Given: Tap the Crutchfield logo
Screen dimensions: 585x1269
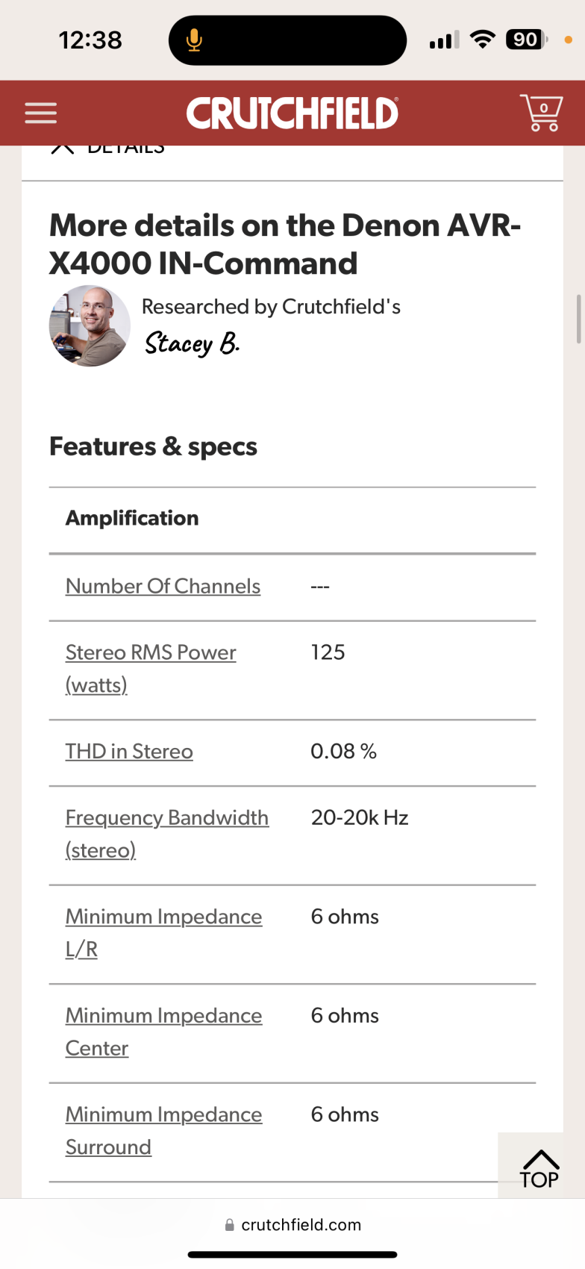Looking at the screenshot, I should 292,113.
